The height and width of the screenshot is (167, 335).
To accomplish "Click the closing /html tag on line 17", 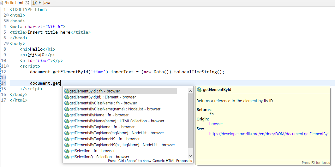I will click(x=19, y=100).
